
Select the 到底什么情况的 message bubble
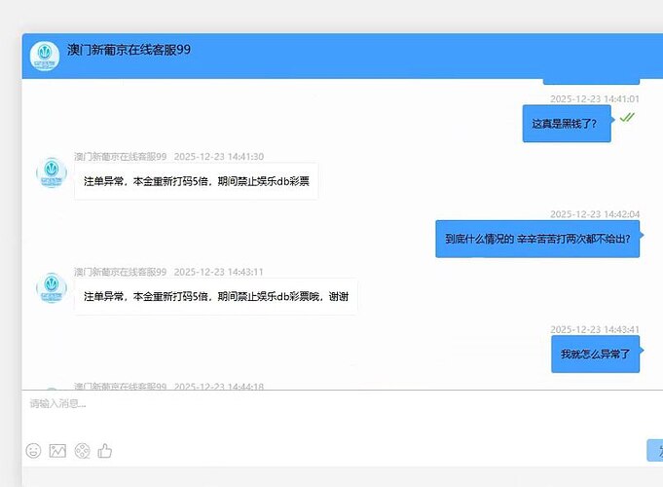tap(537, 238)
